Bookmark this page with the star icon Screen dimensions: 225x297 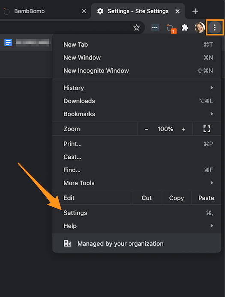click(137, 27)
